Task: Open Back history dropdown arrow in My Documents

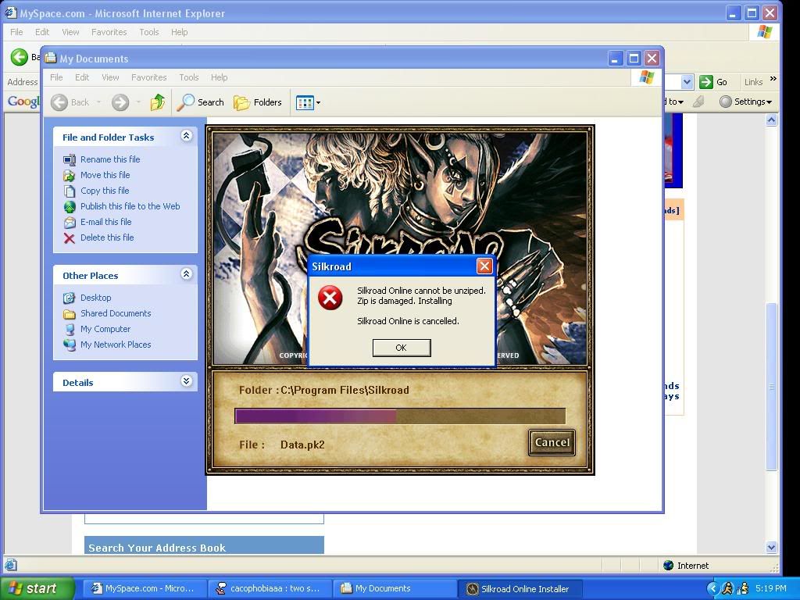Action: pyautogui.click(x=98, y=102)
